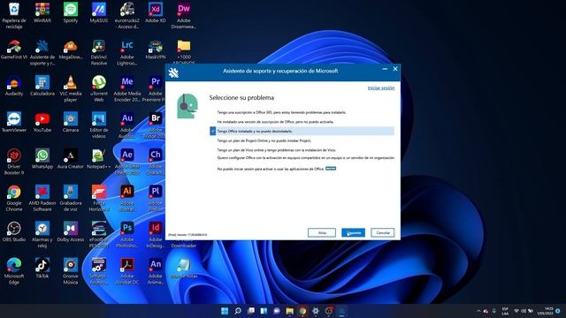This screenshot has height=318, width=566.
Task: Select 'He instalado una versión de suscripción' option
Action: pyautogui.click(x=275, y=122)
